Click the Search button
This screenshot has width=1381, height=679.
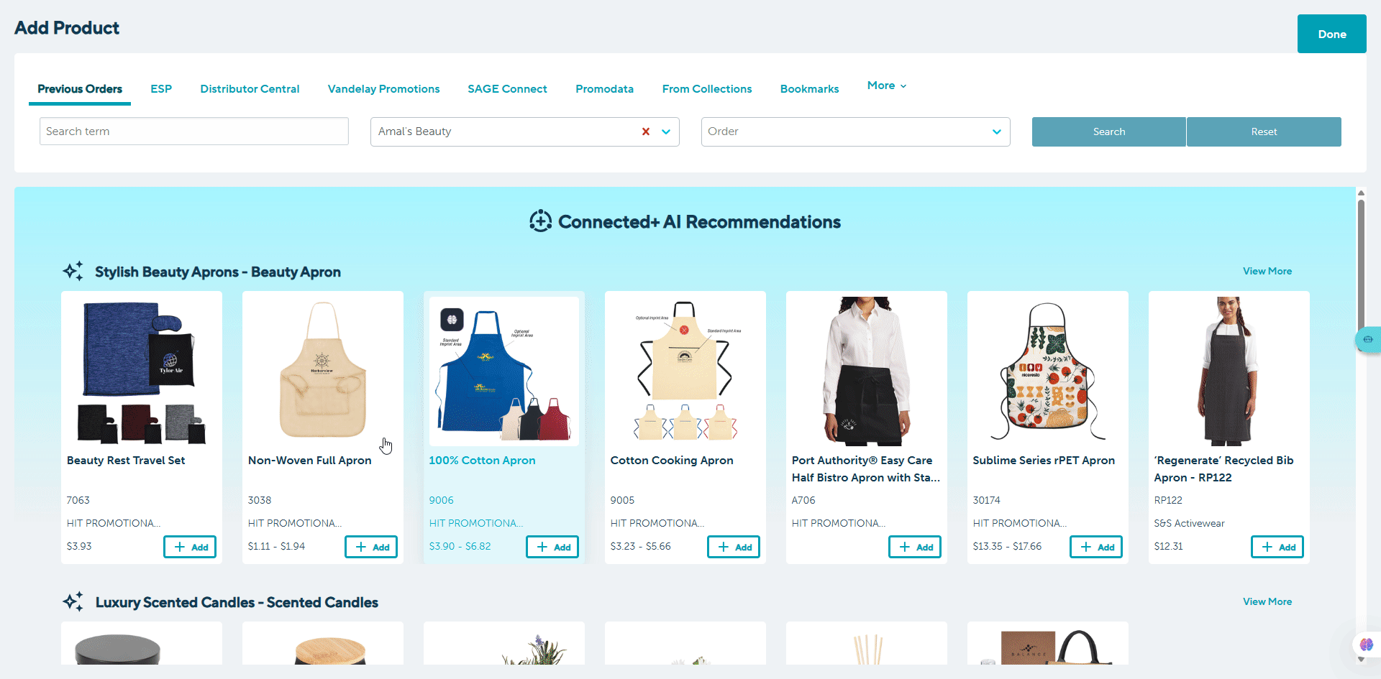coord(1109,131)
